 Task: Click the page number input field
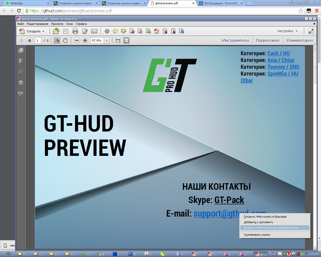pyautogui.click(x=38, y=40)
